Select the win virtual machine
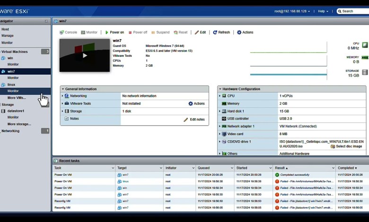369x222 pixels. 10,58
